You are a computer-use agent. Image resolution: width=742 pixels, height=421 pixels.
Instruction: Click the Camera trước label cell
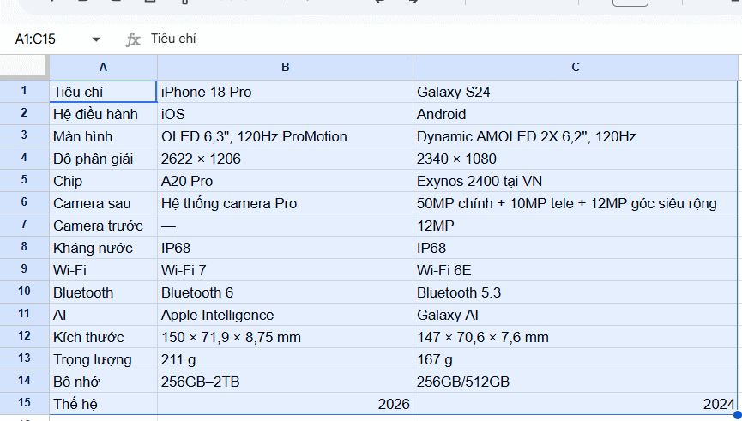click(103, 226)
